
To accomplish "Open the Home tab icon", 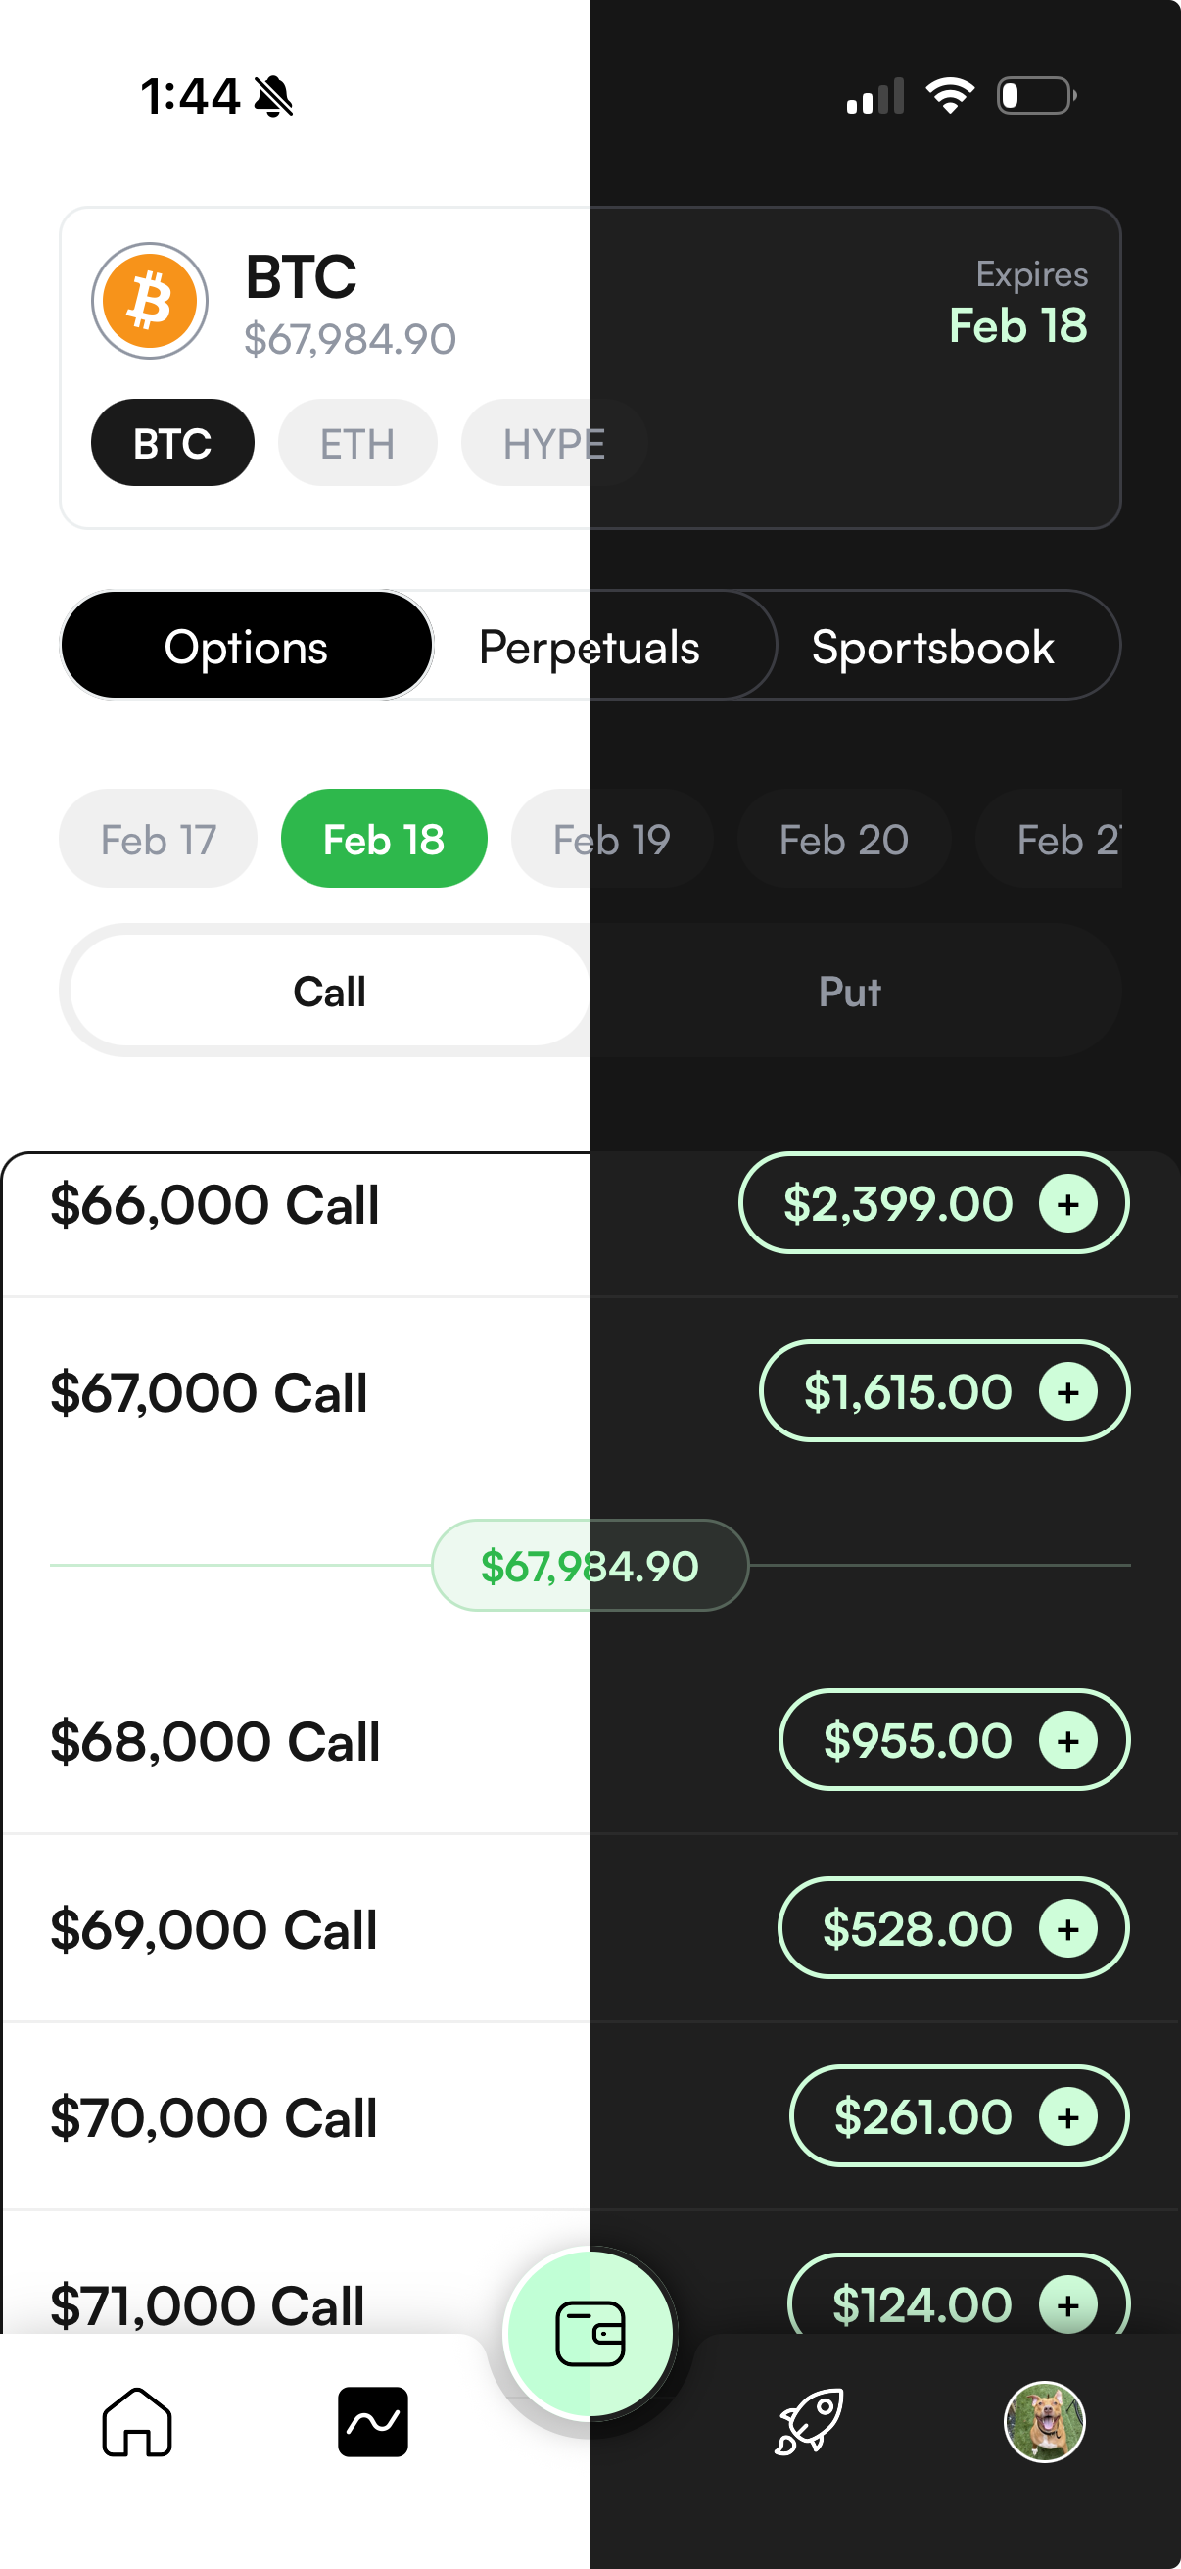I will coord(136,2421).
